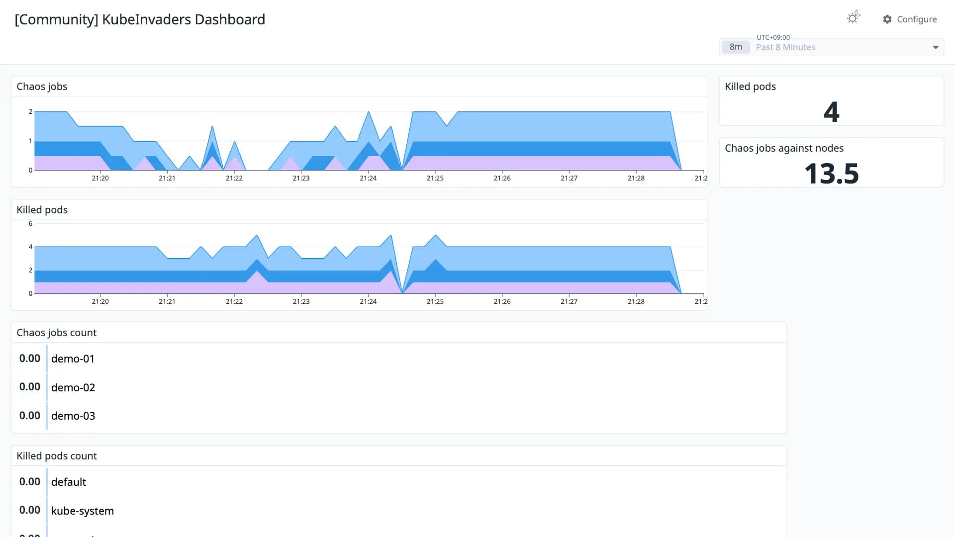Open the time range dropdown arrow
The height and width of the screenshot is (537, 955).
click(x=936, y=47)
